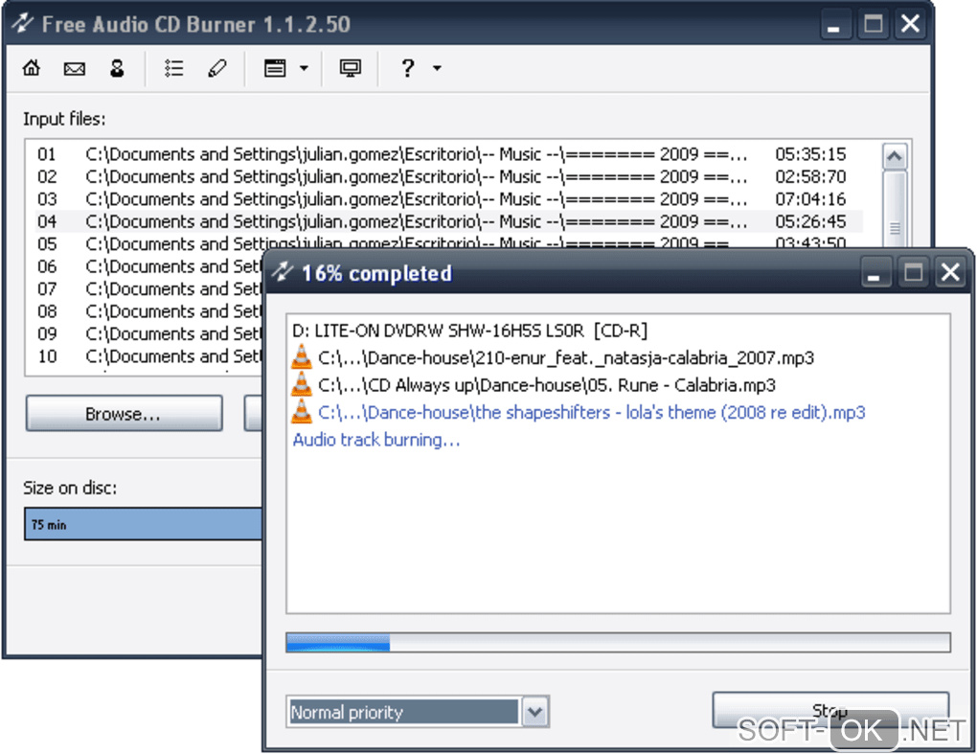
Task: Click duration 05:35:15 of track 01
Action: 810,154
